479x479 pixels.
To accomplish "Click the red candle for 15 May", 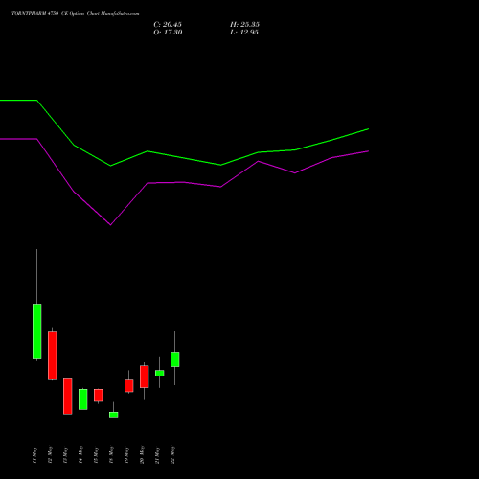I will pos(99,395).
